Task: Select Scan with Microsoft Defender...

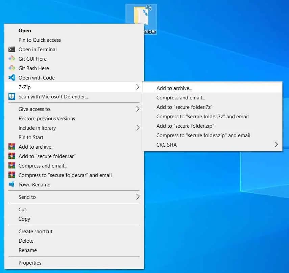Action: click(x=74, y=96)
